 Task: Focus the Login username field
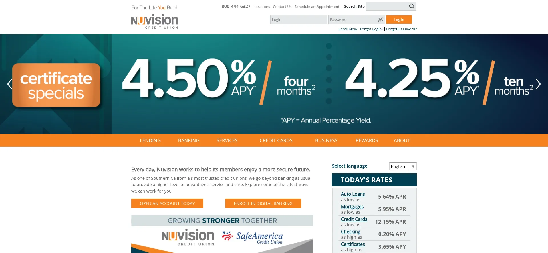coord(299,20)
